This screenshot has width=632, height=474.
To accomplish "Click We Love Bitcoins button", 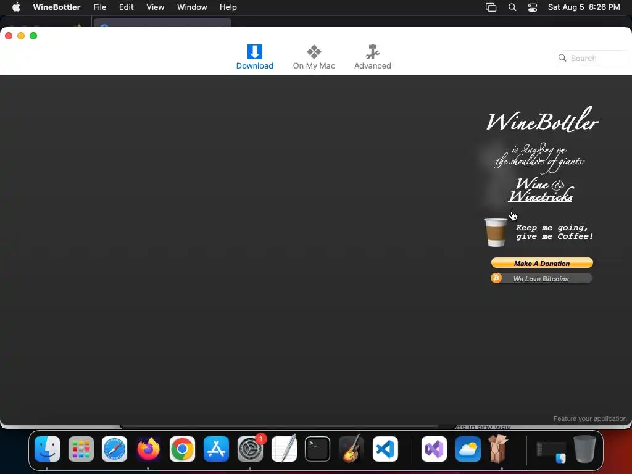I will click(x=541, y=278).
